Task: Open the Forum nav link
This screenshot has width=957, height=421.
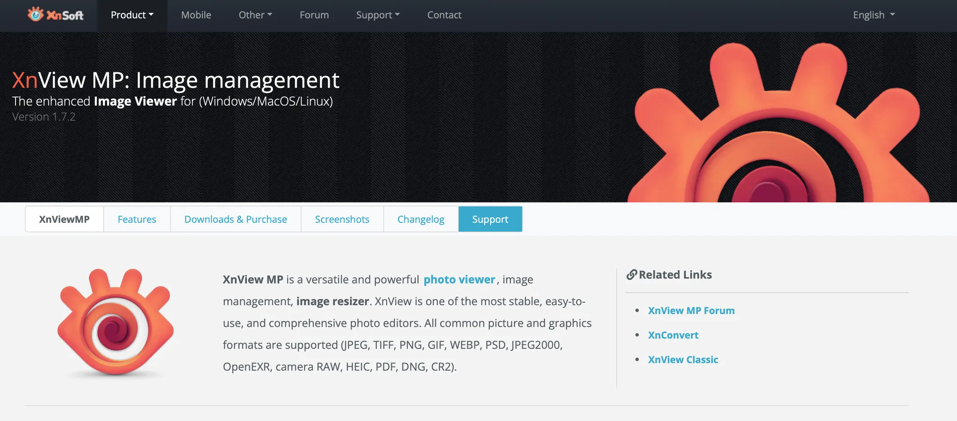Action: pyautogui.click(x=314, y=15)
